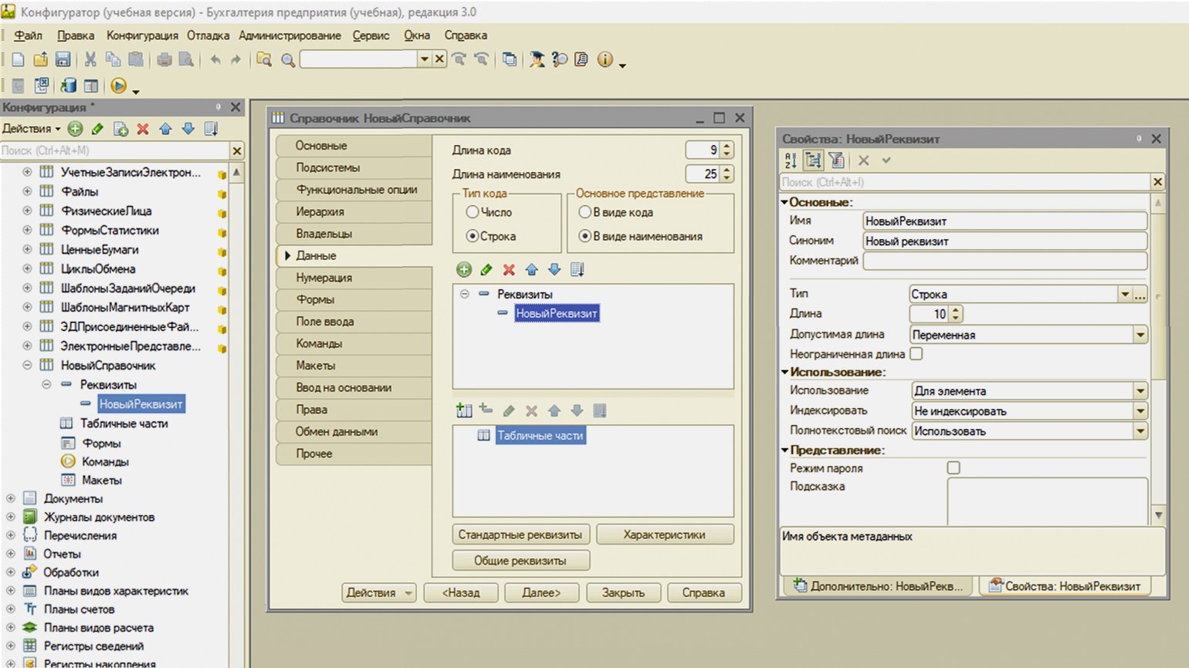Image resolution: width=1189 pixels, height=668 pixels.
Task: Select Регистры сведений tree item
Action: tap(93, 646)
